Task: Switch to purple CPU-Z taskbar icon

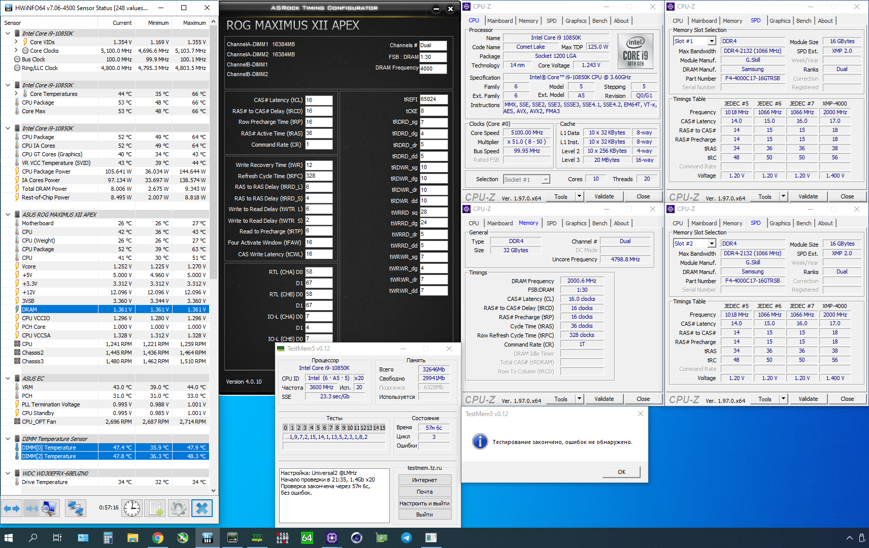Action: click(332, 538)
